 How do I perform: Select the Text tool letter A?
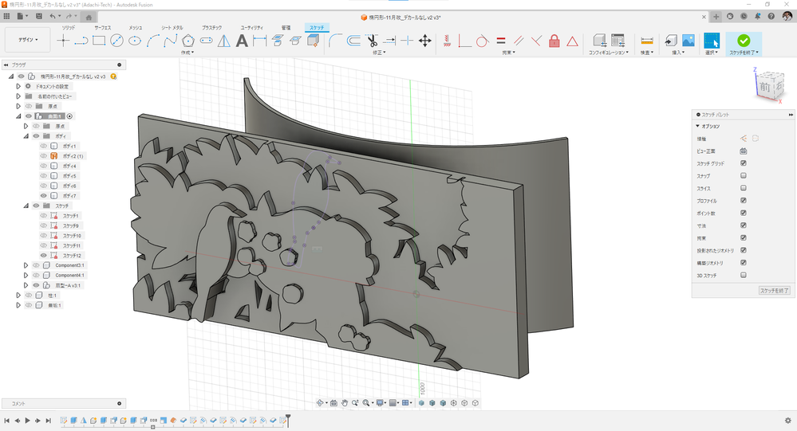pos(242,41)
